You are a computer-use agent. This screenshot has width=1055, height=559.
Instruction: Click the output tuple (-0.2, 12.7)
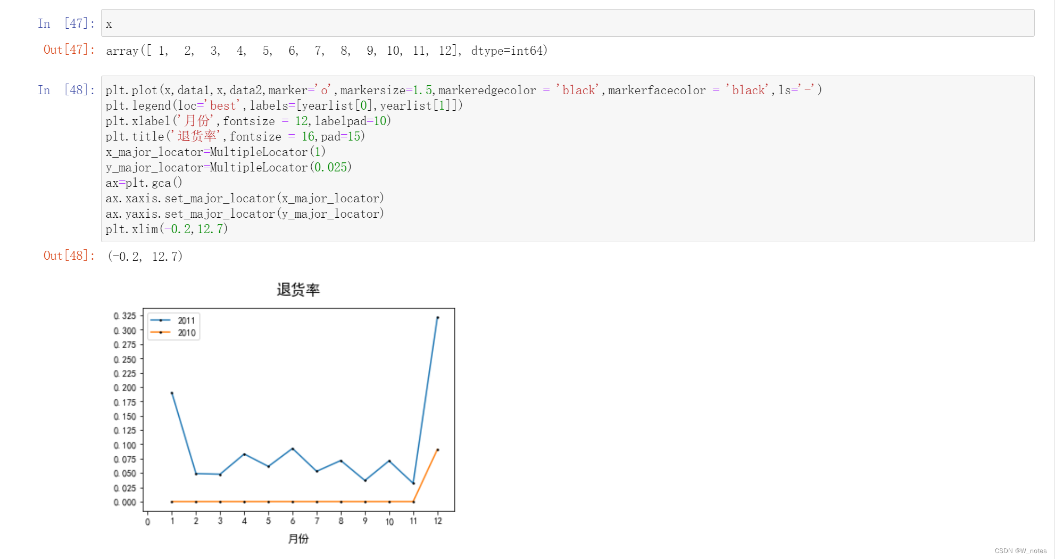pos(145,257)
